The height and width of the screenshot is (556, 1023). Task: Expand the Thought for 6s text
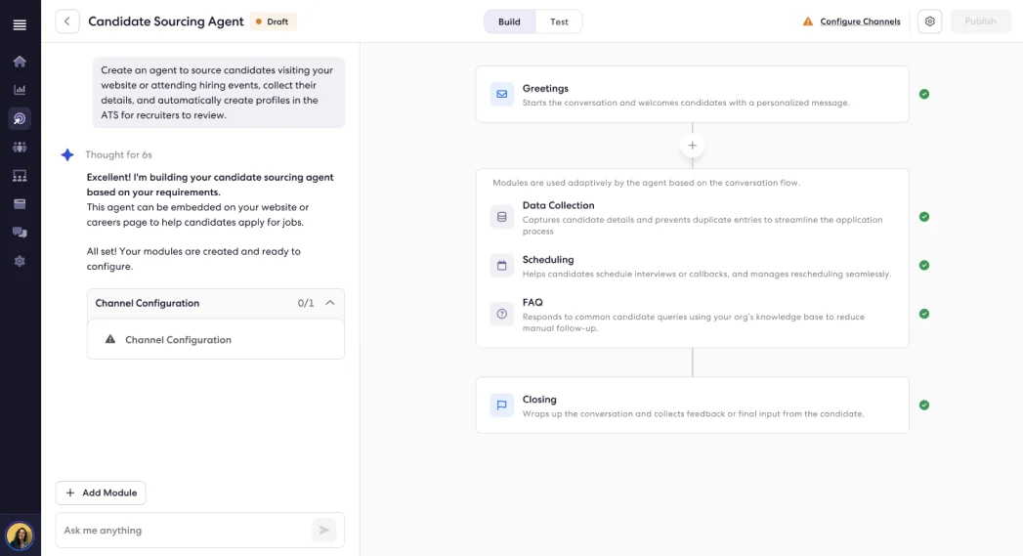(x=119, y=154)
